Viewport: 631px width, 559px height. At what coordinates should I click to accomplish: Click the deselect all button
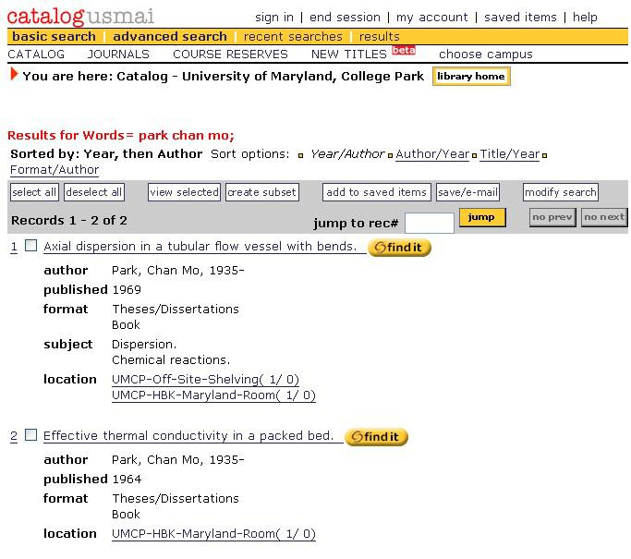(93, 192)
